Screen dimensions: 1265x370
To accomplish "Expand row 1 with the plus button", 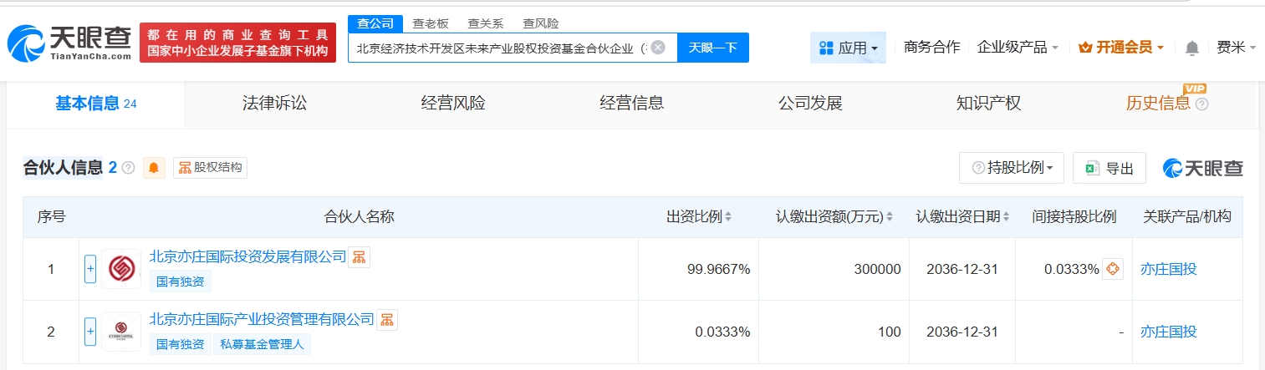I will pos(90,269).
